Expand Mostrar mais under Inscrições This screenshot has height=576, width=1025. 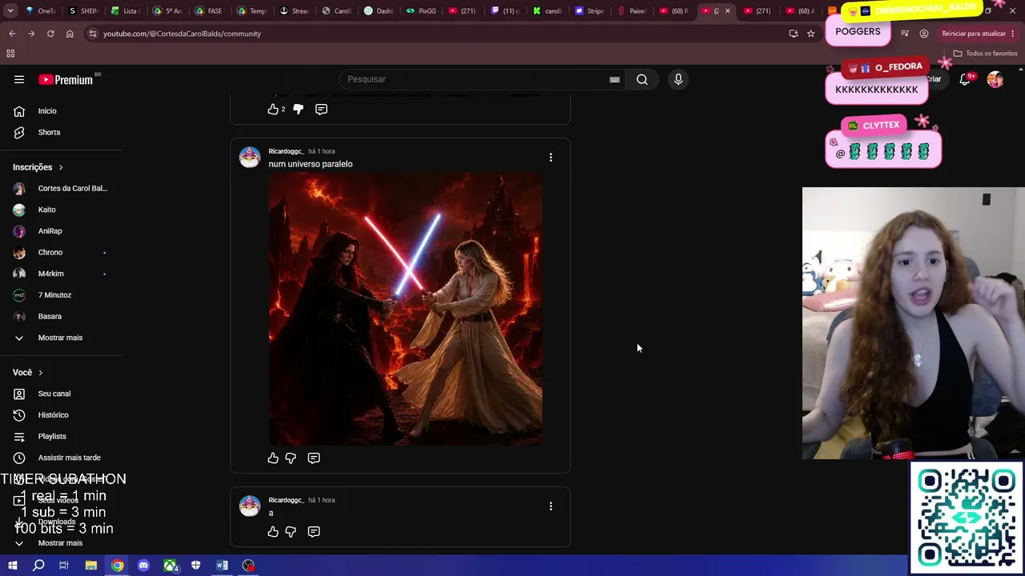click(x=62, y=338)
